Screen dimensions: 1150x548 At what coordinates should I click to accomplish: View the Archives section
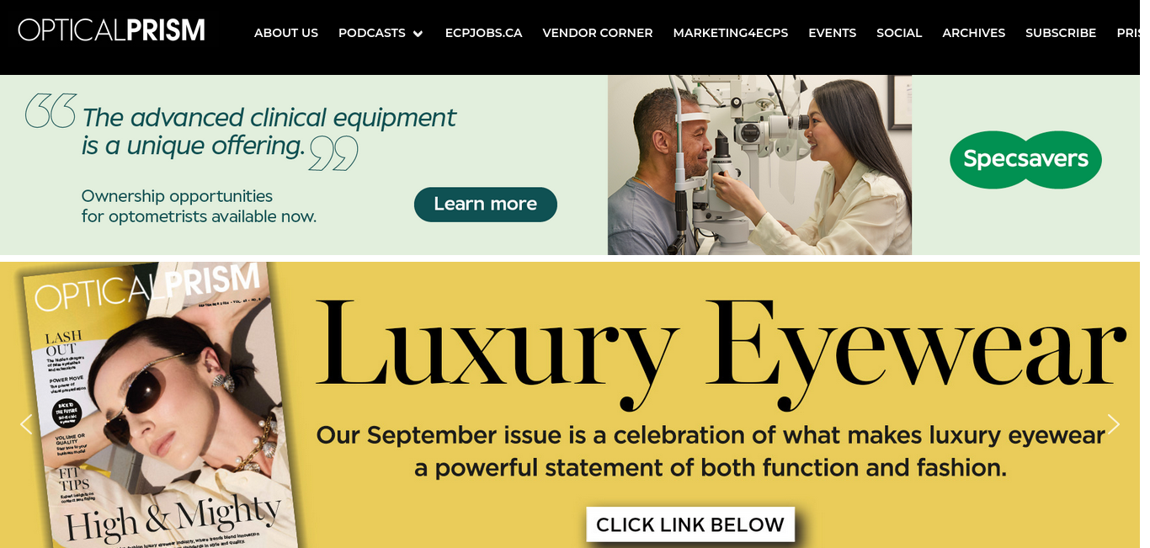click(974, 33)
